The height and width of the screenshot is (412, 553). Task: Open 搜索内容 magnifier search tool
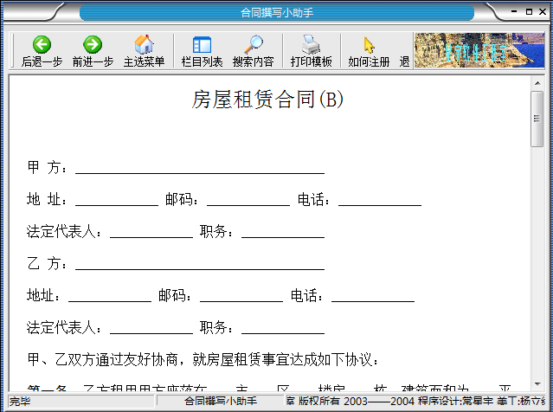253,45
